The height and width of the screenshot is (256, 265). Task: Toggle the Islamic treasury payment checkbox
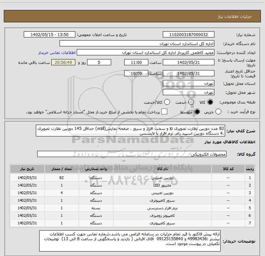(x=164, y=112)
